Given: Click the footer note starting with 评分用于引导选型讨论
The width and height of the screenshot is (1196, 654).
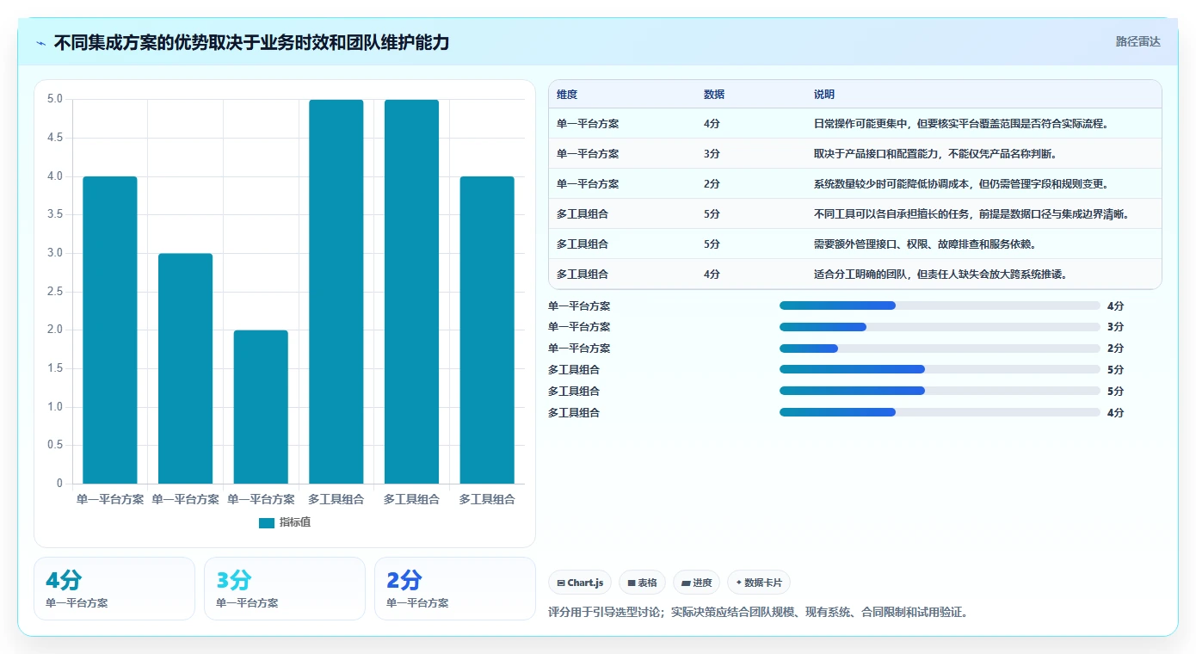Looking at the screenshot, I should coord(759,613).
